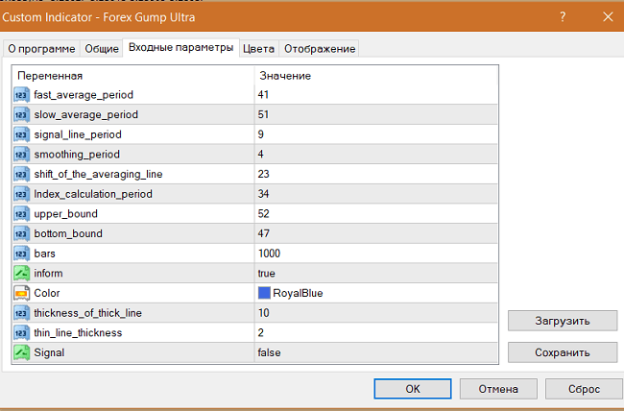Click the integer icon beside shift_of_the_averaging_line
Image resolution: width=624 pixels, height=411 pixels.
(x=21, y=175)
